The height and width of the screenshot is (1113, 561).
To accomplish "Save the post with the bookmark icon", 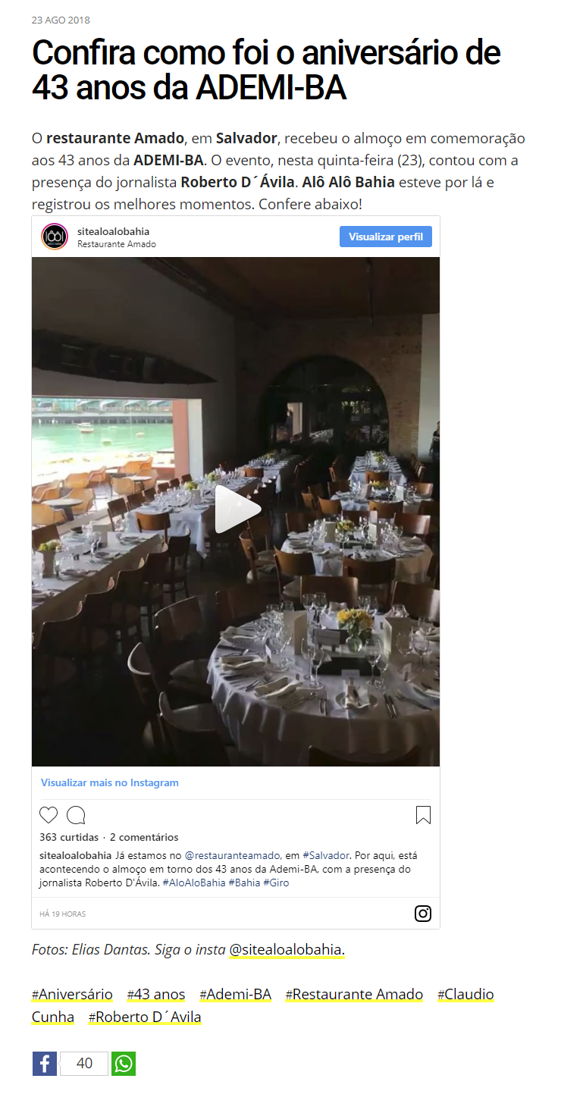I will pyautogui.click(x=423, y=815).
